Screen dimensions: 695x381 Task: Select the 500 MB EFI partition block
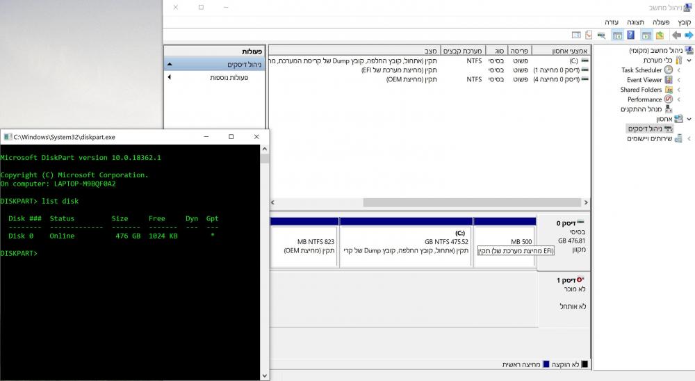point(505,242)
